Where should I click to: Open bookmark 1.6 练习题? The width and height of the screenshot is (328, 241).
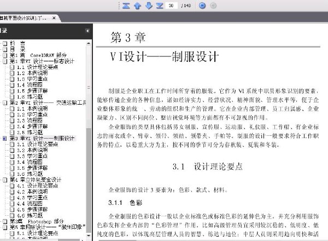[30, 96]
